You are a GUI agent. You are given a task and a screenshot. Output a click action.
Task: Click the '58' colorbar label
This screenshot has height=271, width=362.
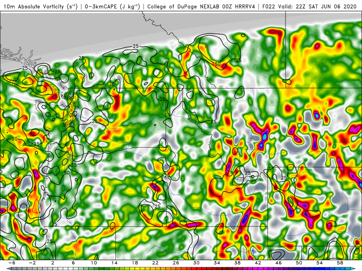click(340, 263)
